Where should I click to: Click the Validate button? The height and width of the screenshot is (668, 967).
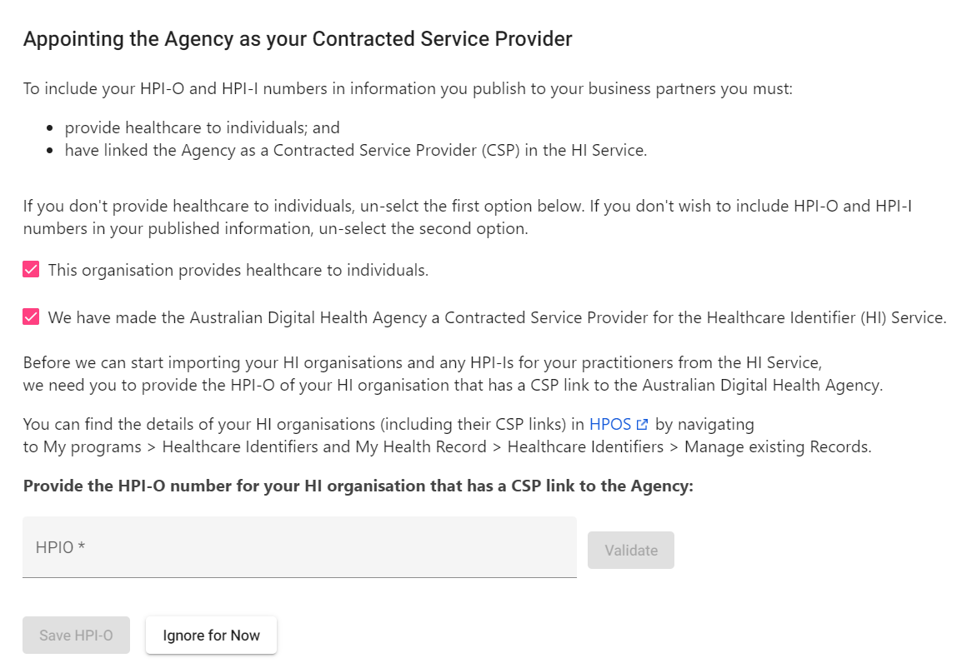tap(631, 551)
